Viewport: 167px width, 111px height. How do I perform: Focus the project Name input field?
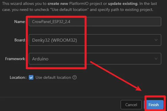pos(95,22)
